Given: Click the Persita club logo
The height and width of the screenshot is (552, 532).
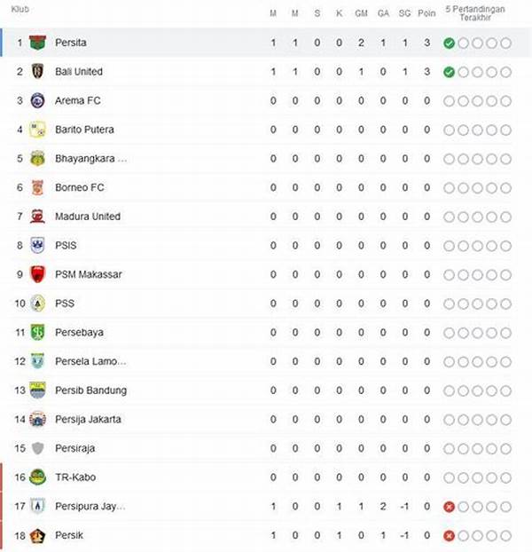Looking at the screenshot, I should tap(37, 43).
